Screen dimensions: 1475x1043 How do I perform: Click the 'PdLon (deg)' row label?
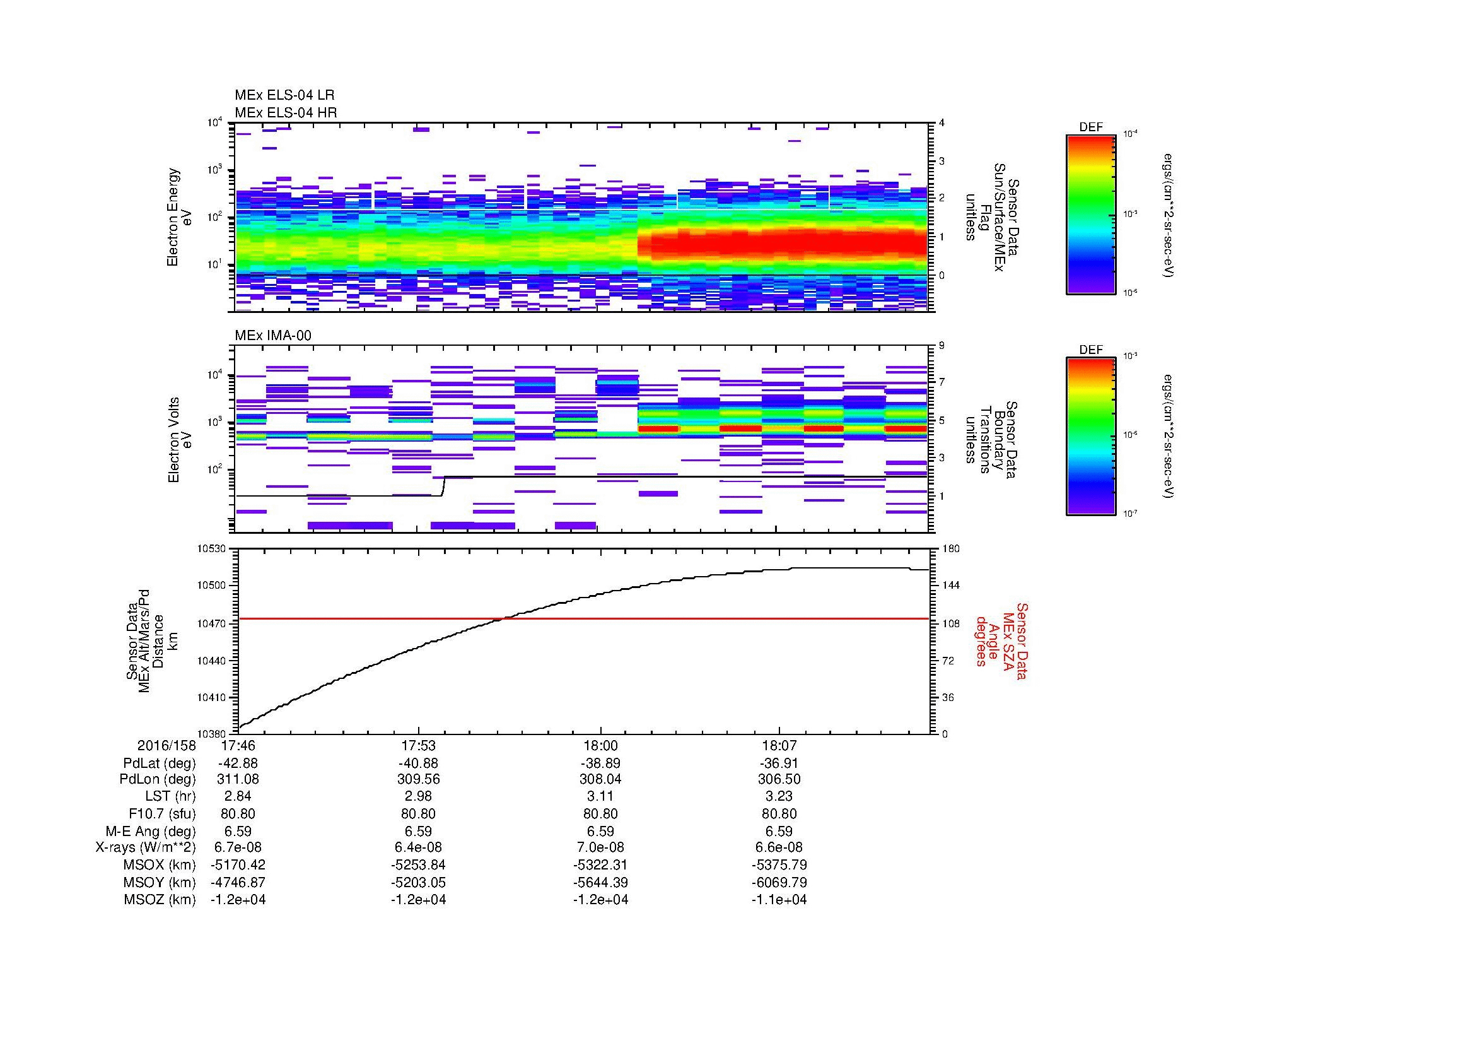(x=158, y=779)
